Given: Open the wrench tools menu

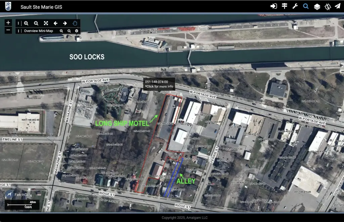Looking at the screenshot, I should tap(295, 6).
